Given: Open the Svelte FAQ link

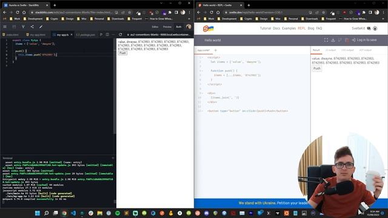Looking at the screenshot, I should (319, 28).
